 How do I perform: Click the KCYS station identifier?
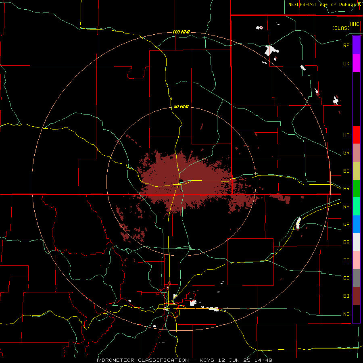[x=207, y=360]
